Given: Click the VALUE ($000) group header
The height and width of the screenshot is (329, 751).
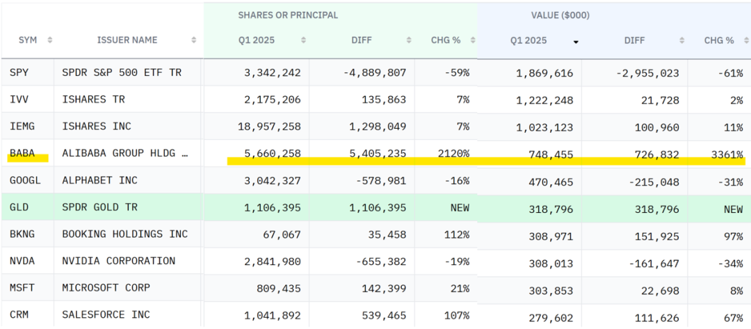Looking at the screenshot, I should point(560,15).
